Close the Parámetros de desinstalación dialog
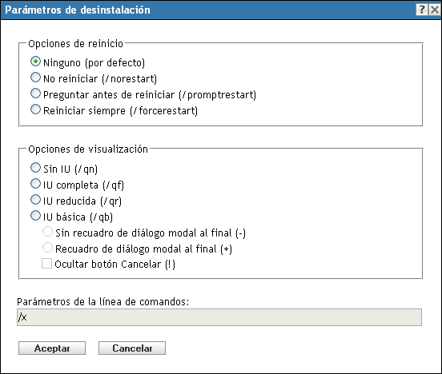This screenshot has width=442, height=374. [434, 10]
